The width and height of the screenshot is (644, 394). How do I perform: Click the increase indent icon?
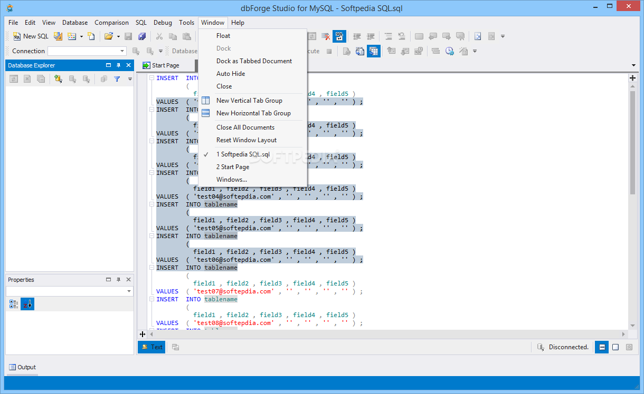[371, 36]
